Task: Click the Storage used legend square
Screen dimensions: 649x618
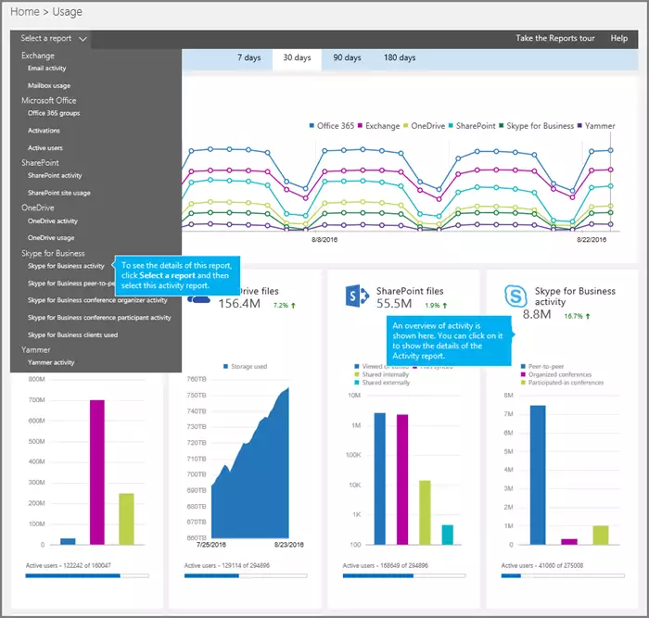Action: [x=224, y=368]
